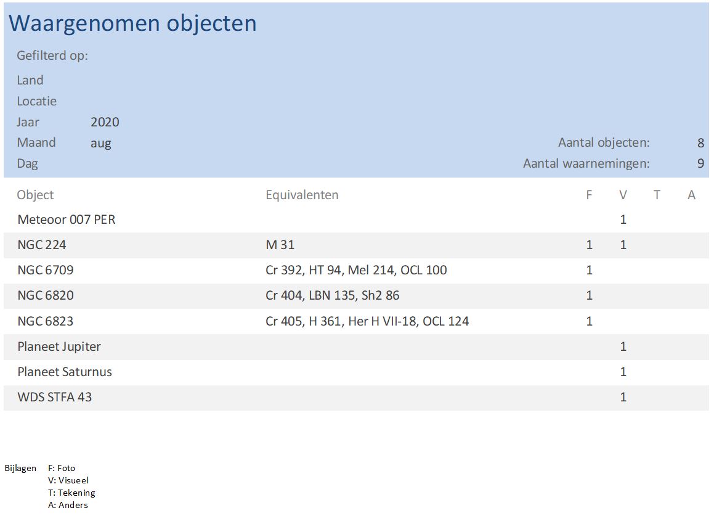Click the F: Foto legend entry

pyautogui.click(x=62, y=468)
